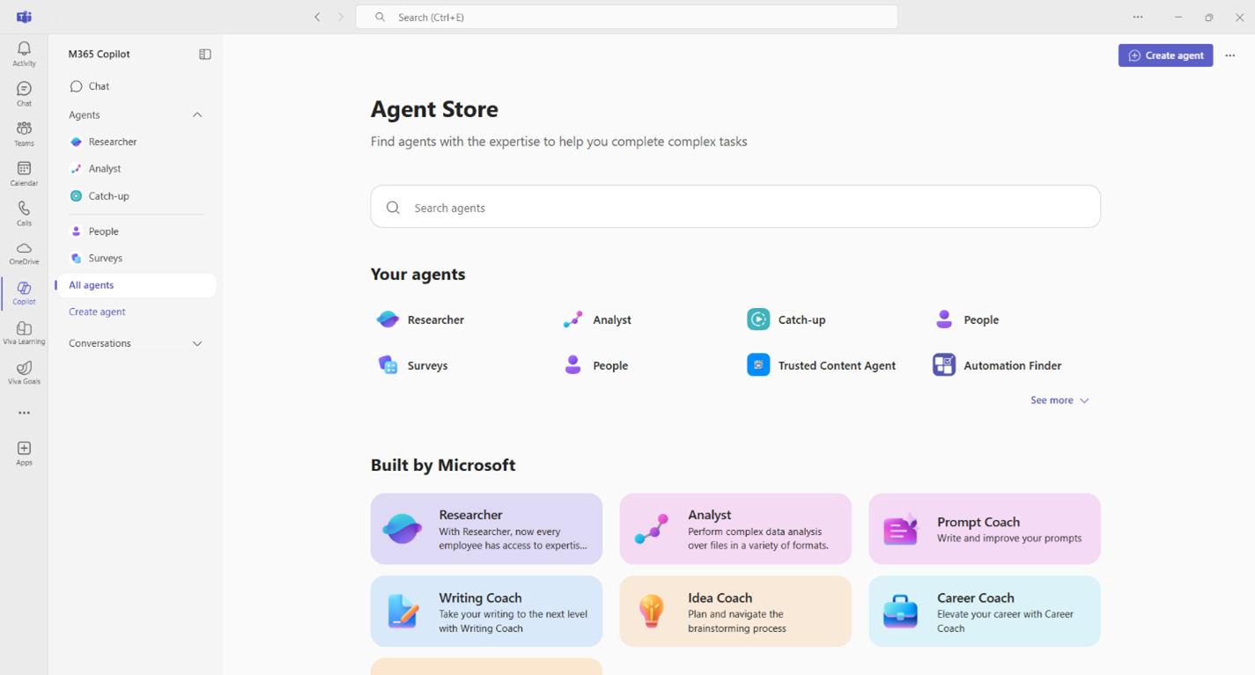Screen dimensions: 1255x675
Task: Open the Trusted Content Agent icon
Action: [x=758, y=365]
